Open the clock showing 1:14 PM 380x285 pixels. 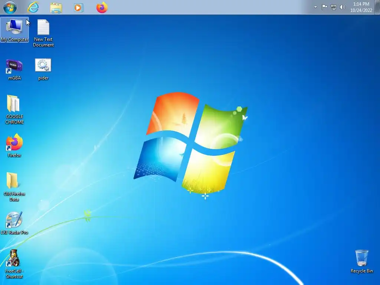click(x=361, y=7)
